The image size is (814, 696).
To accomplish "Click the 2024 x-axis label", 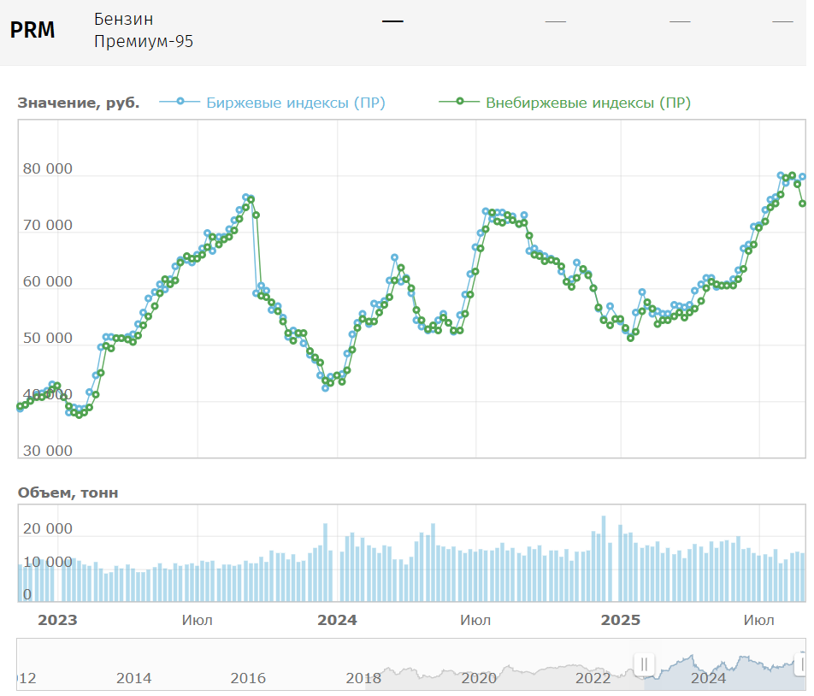I will click(337, 620).
